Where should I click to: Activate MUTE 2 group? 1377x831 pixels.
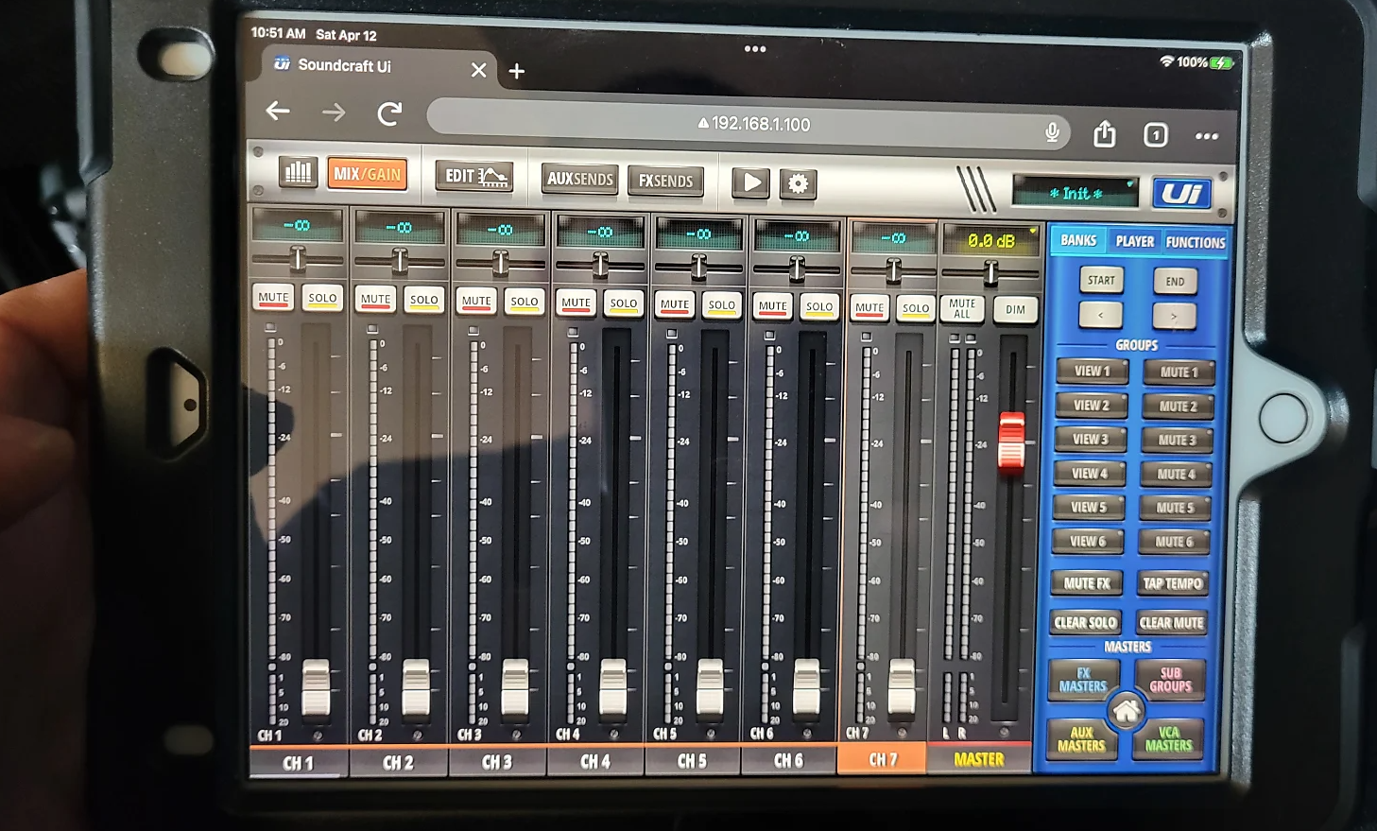point(1178,407)
